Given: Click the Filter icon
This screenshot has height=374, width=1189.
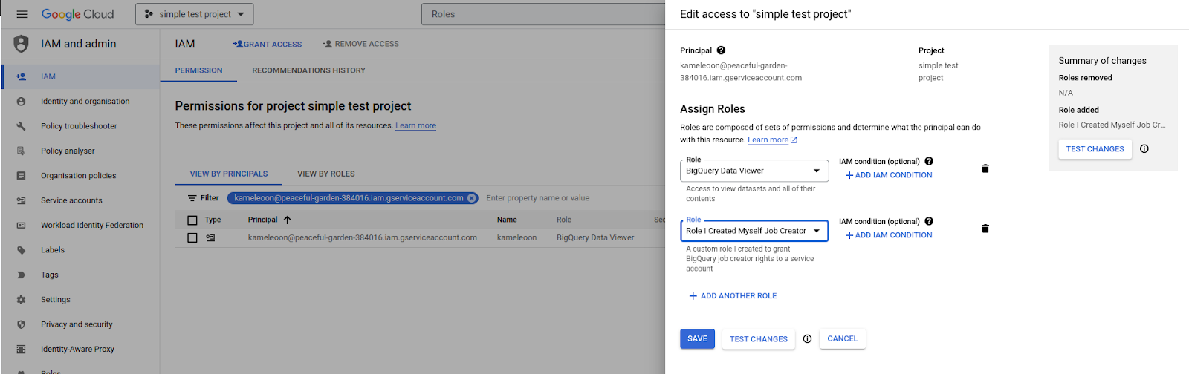Looking at the screenshot, I should (192, 198).
